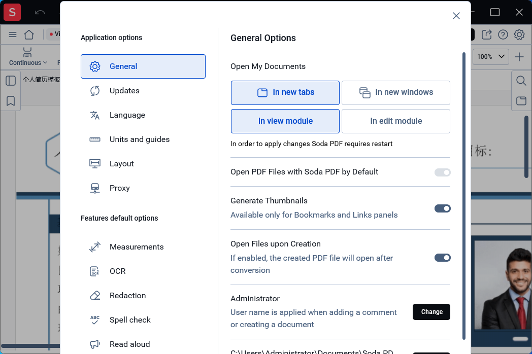The width and height of the screenshot is (532, 354).
Task: Click the Read aloud megaphone icon
Action: (x=95, y=344)
